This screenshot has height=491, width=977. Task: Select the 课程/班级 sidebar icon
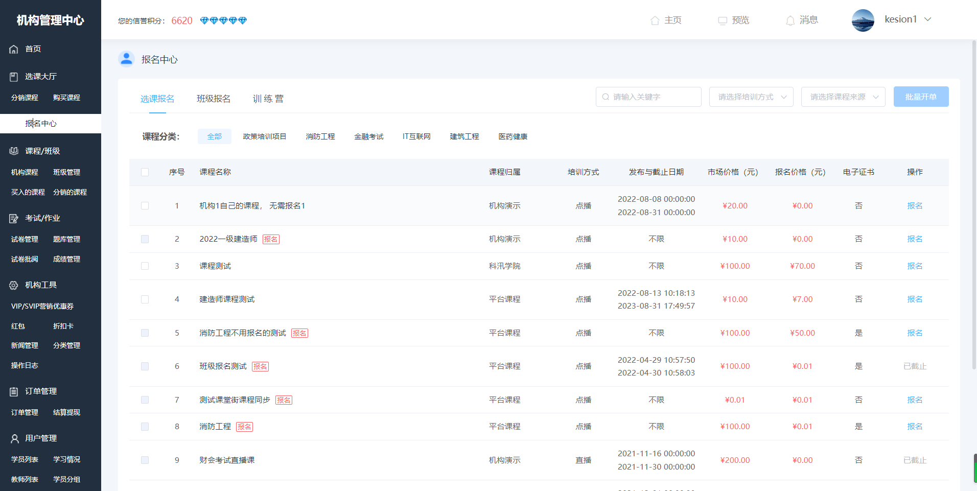point(13,151)
